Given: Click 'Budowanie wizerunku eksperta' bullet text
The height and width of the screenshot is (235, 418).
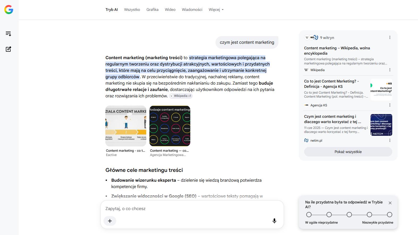Looking at the screenshot, I should pyautogui.click(x=144, y=180).
